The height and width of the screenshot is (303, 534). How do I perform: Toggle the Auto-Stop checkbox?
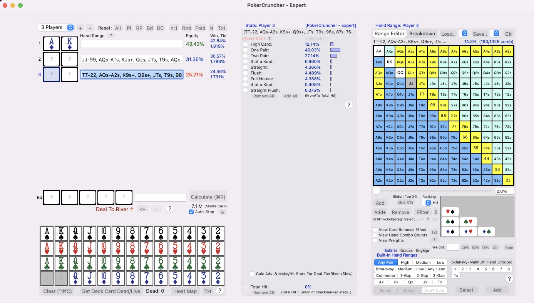tap(192, 212)
